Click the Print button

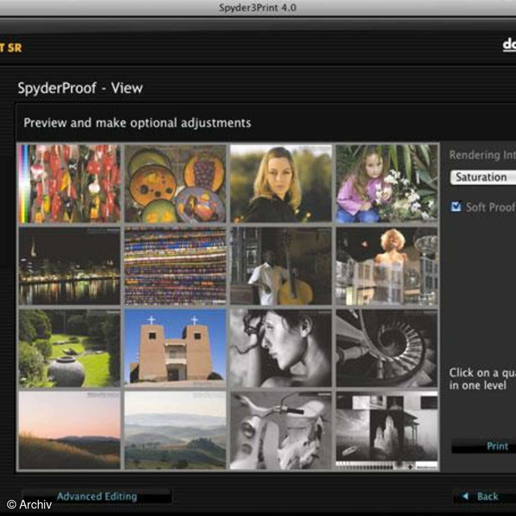click(497, 446)
